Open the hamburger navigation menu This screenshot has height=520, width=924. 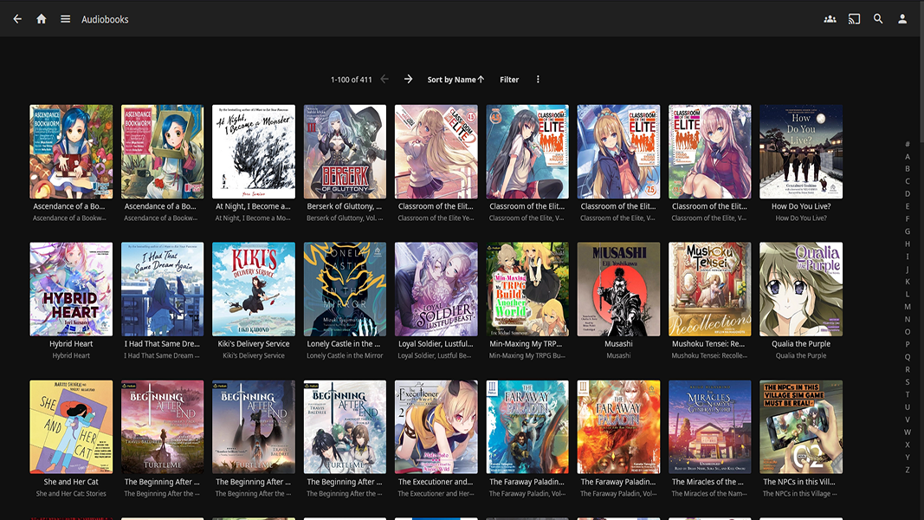pos(65,19)
